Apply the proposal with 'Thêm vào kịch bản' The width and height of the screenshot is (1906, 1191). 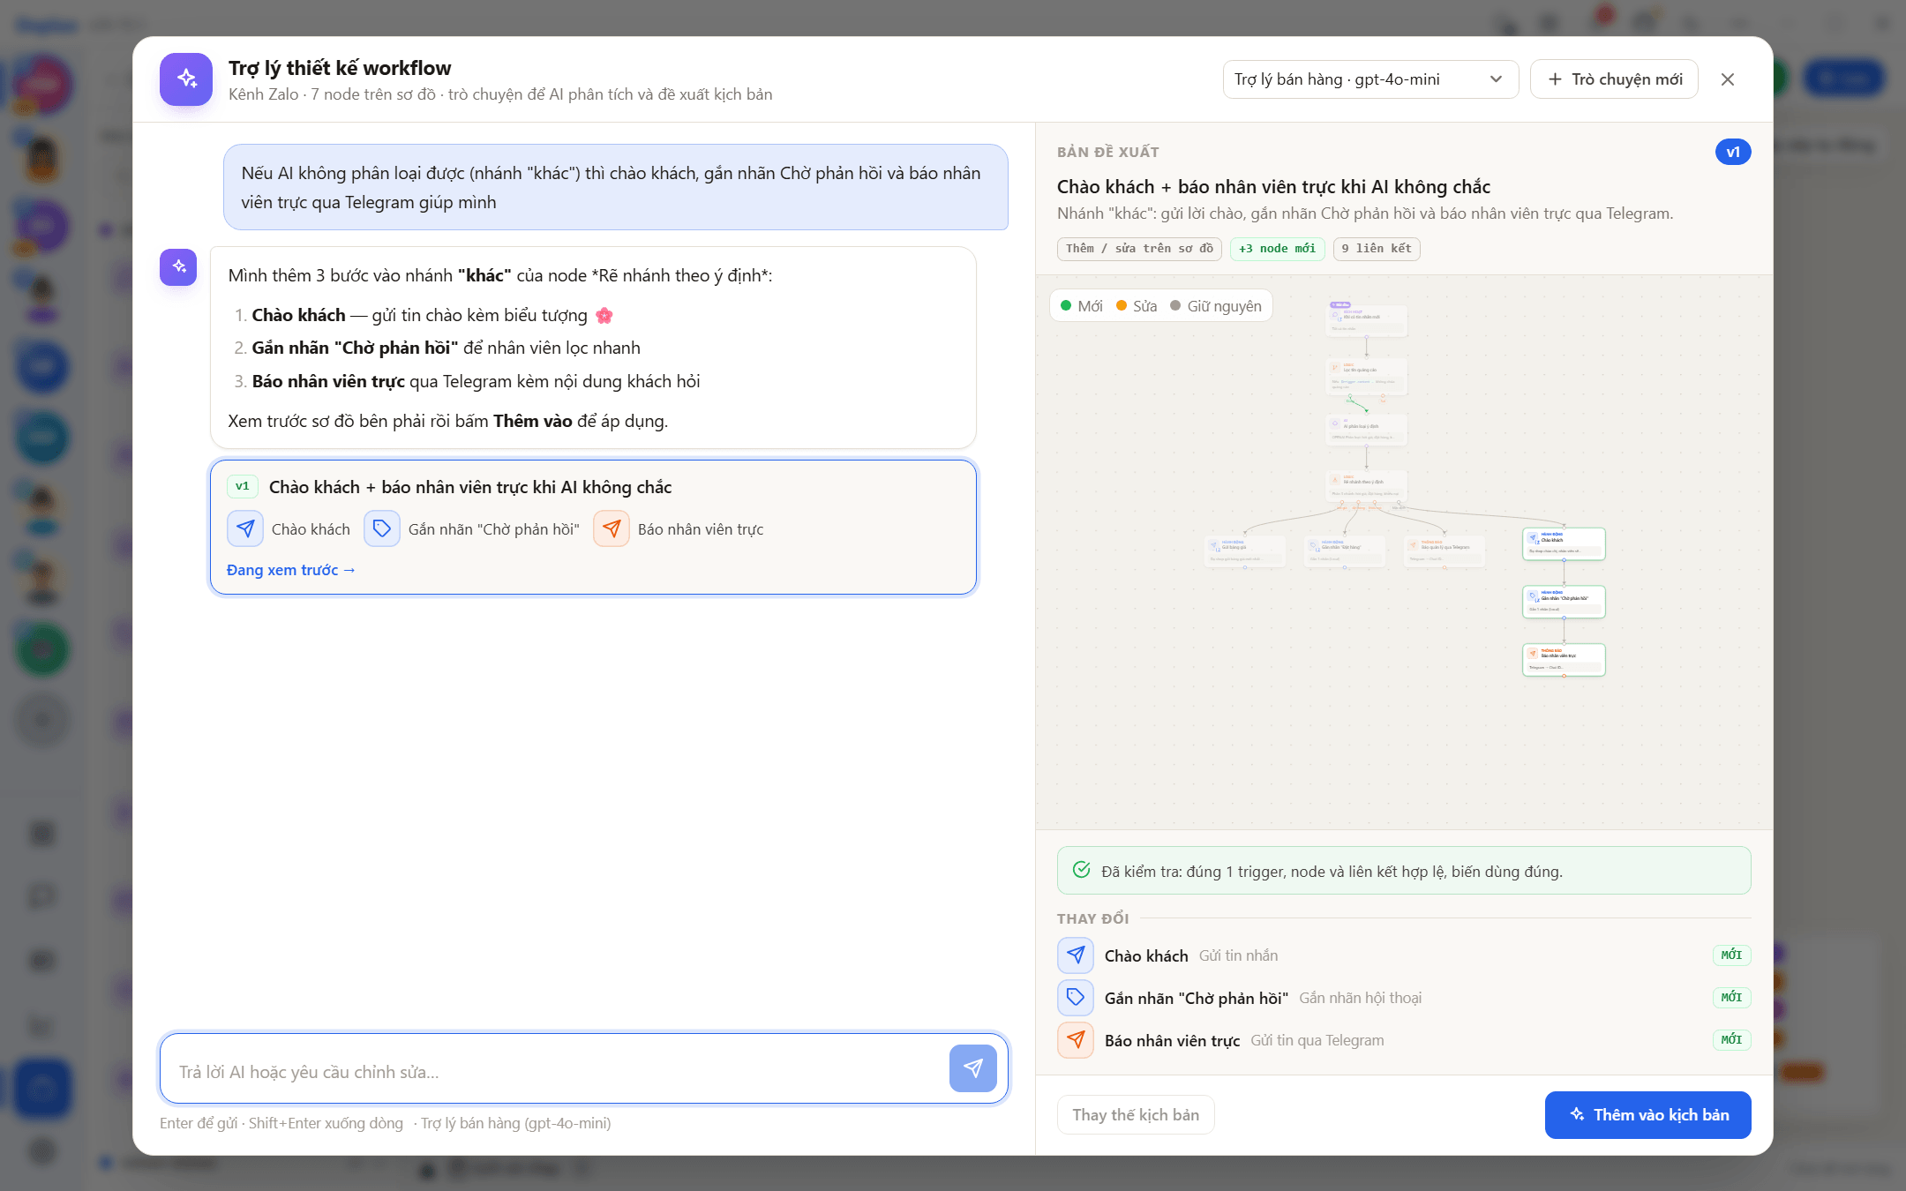pos(1647,1114)
